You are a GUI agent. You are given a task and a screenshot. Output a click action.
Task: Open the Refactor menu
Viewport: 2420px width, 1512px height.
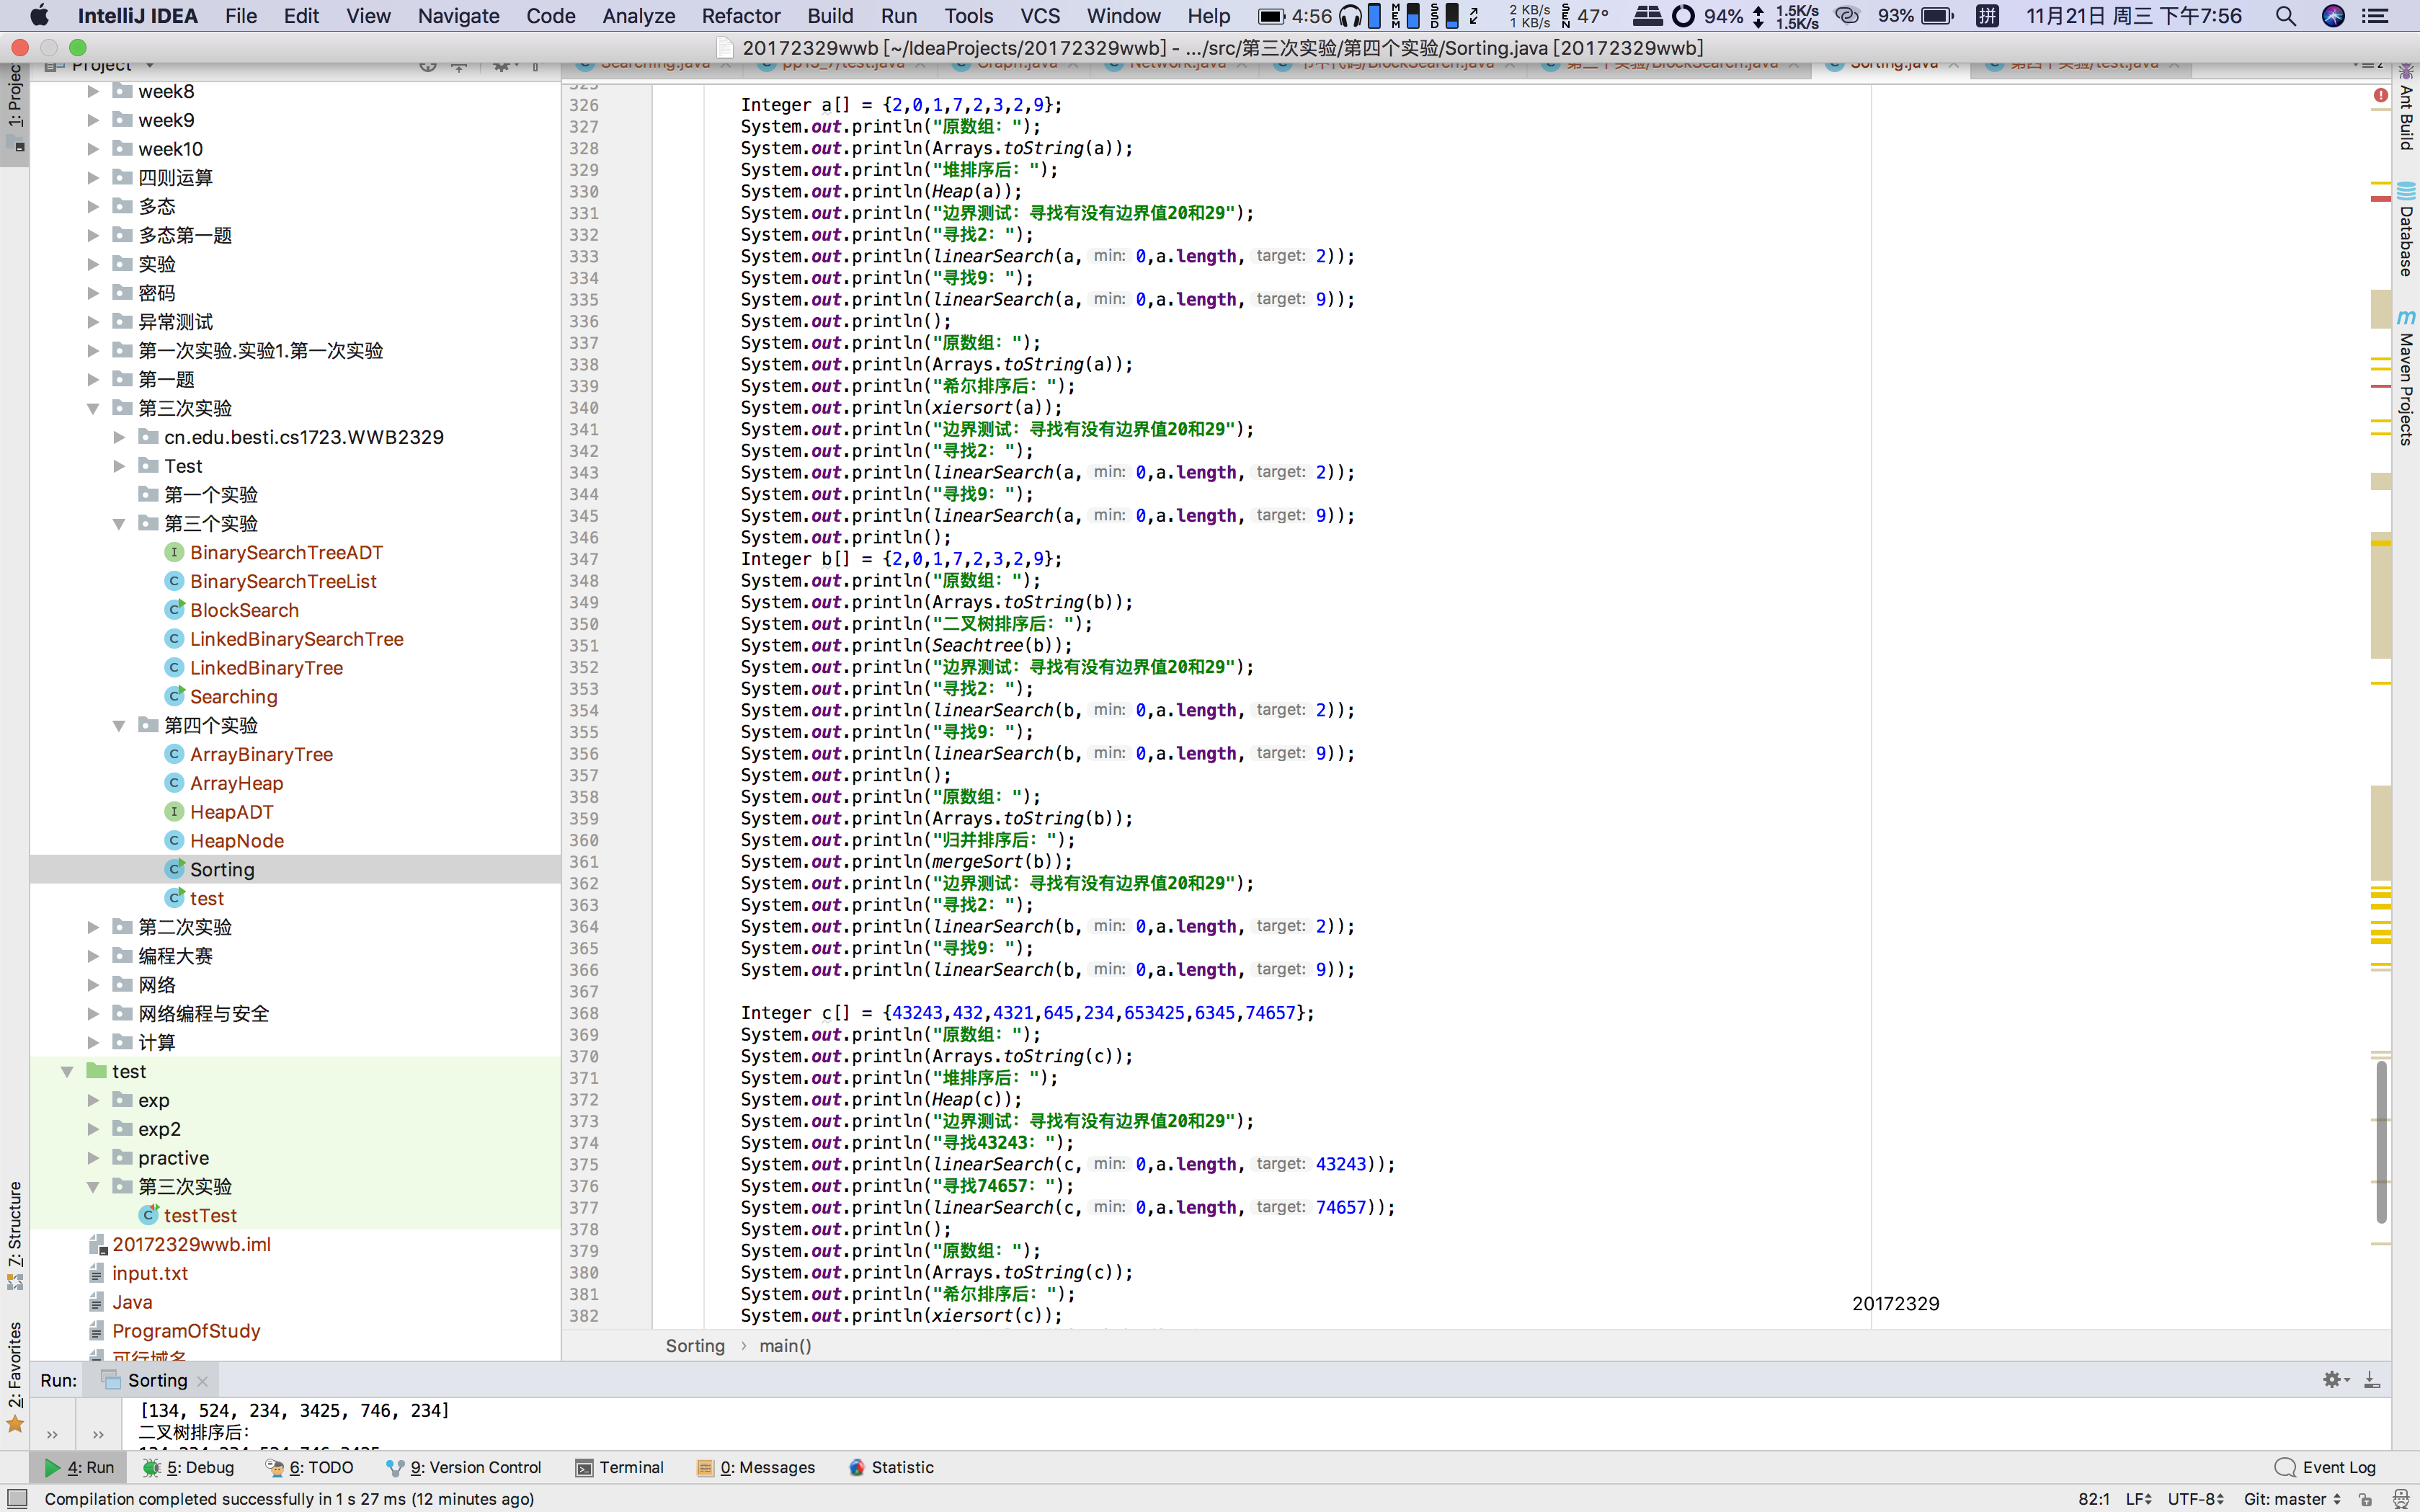pos(740,15)
